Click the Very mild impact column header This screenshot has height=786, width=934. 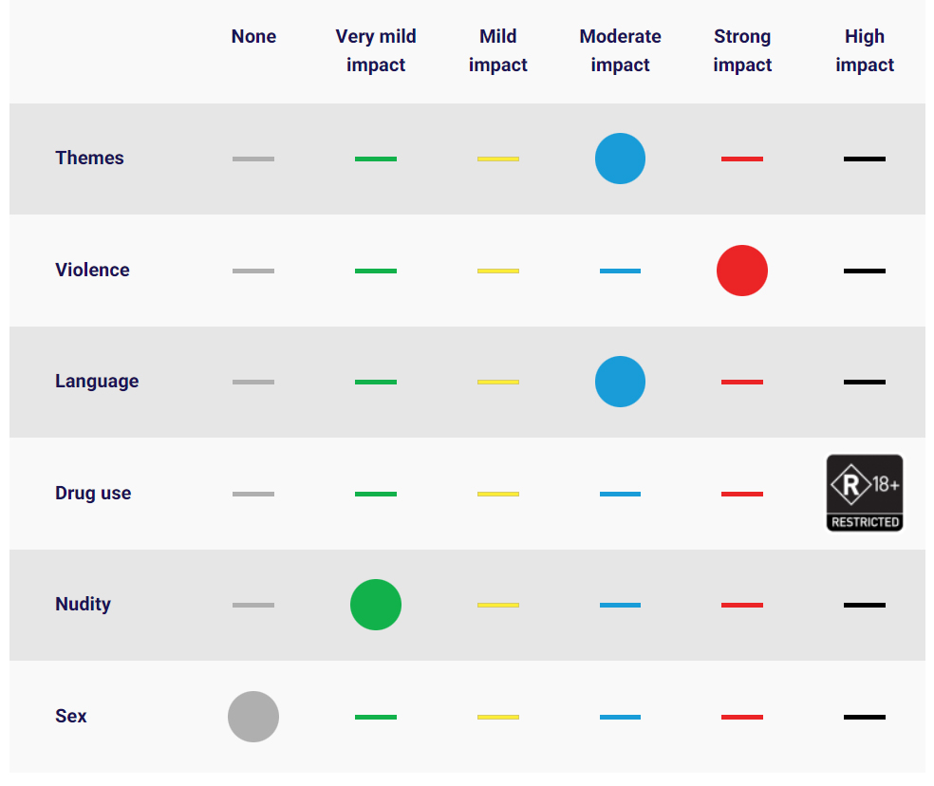(376, 50)
